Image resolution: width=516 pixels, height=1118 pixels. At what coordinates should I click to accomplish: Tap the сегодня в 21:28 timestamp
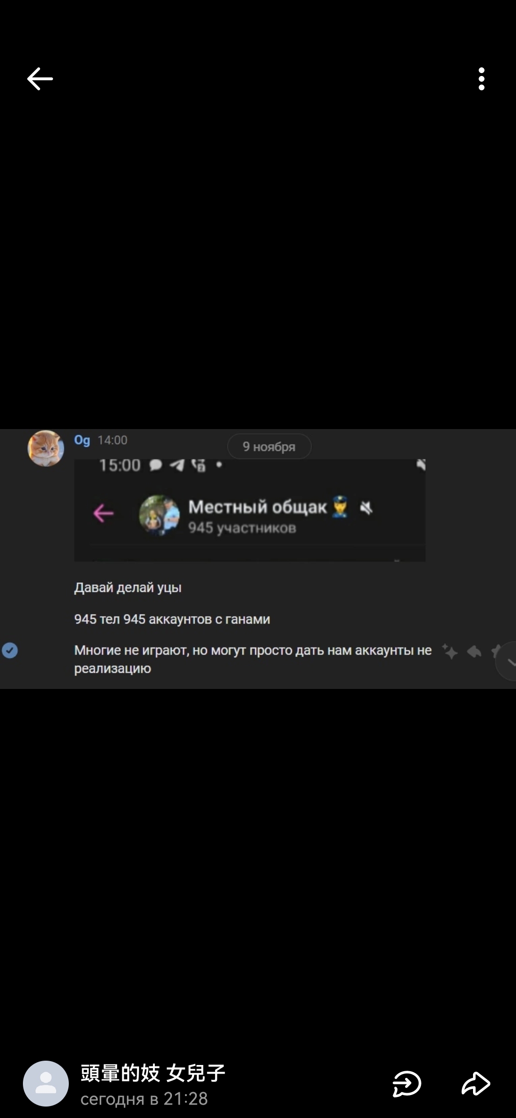[x=144, y=1098]
